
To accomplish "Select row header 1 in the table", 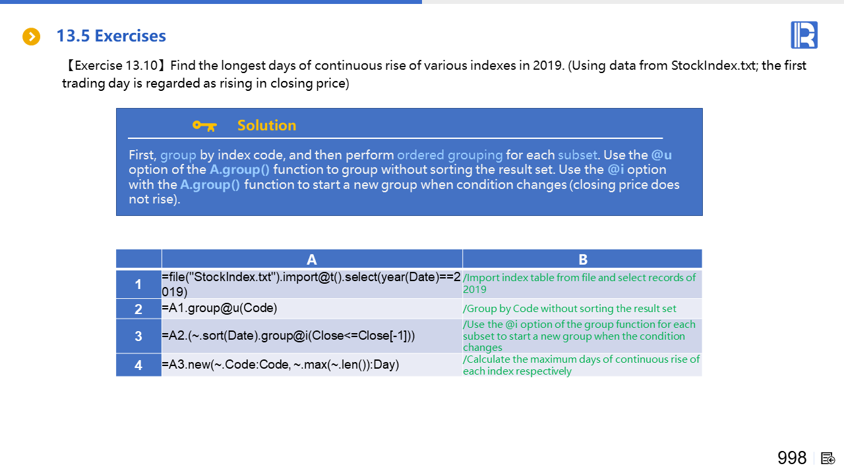I will pyautogui.click(x=138, y=284).
